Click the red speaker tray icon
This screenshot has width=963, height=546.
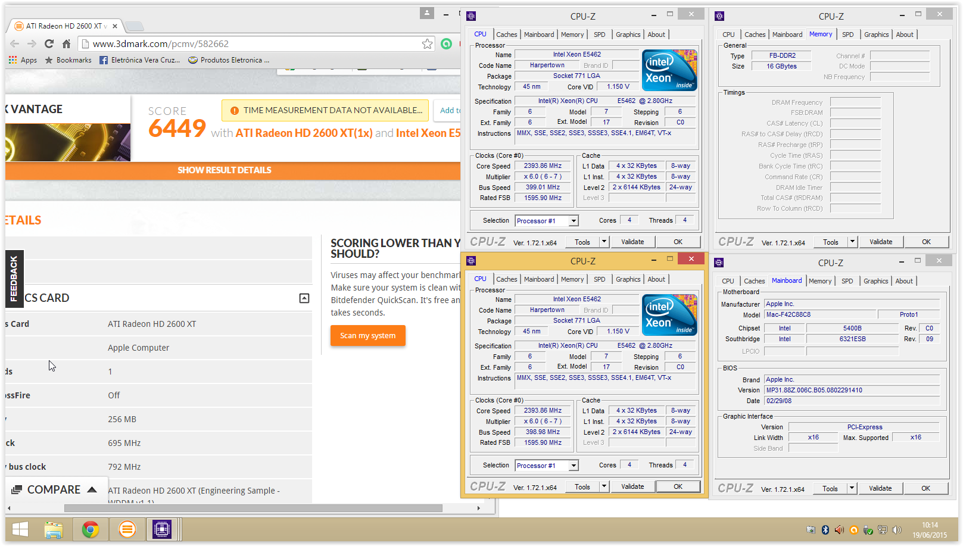pyautogui.click(x=840, y=530)
